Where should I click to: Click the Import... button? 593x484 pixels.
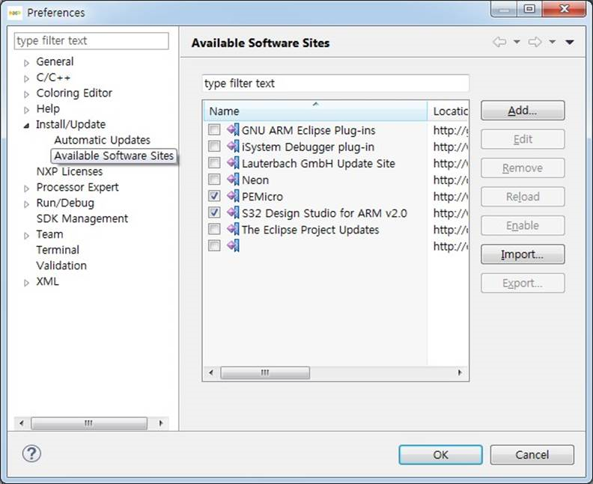click(523, 254)
